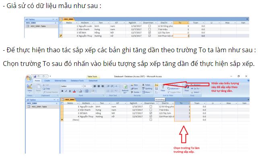This screenshot has height=160, width=258.
Task: Click the View button in the ribbon
Action: [x=30, y=88]
